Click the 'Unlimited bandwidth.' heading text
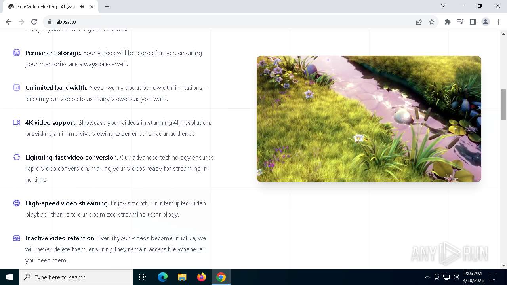The image size is (507, 285). [56, 87]
